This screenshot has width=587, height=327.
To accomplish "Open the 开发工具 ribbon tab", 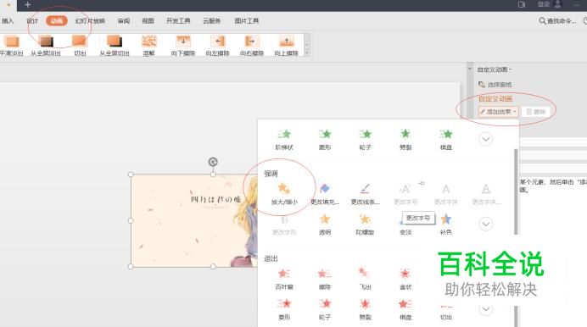I will [178, 21].
